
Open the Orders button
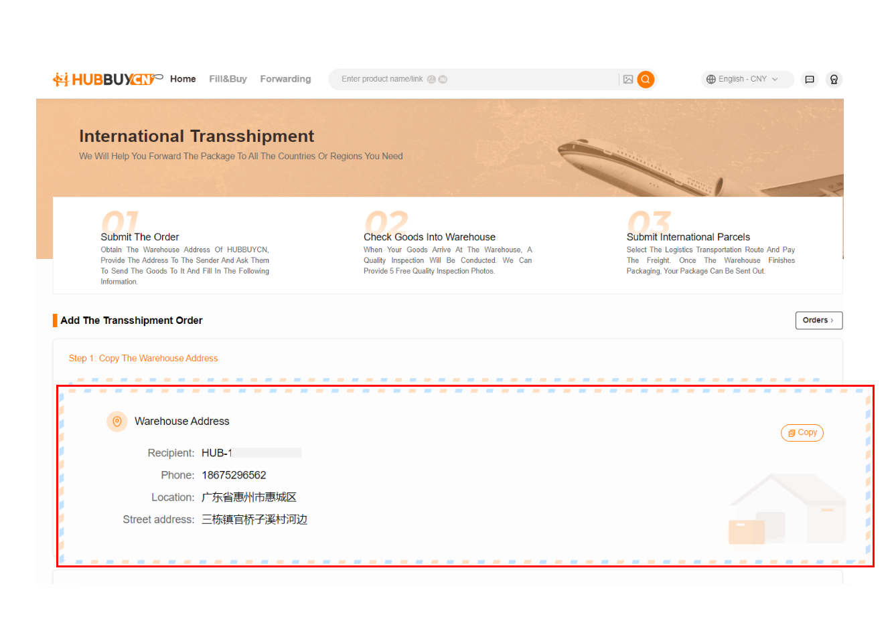(818, 321)
